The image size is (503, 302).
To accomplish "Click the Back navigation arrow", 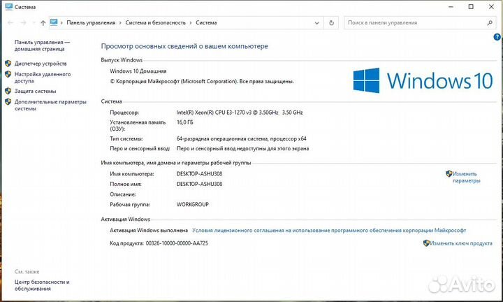I will (x=10, y=23).
